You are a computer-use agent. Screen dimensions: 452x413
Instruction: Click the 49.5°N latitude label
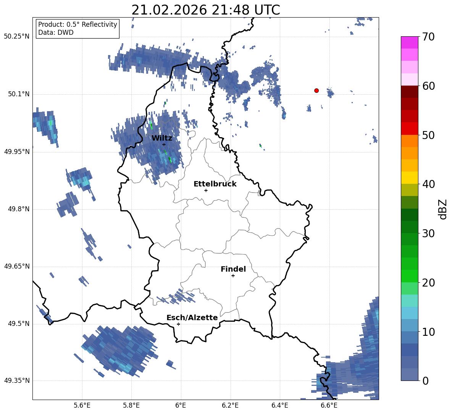point(19,324)
